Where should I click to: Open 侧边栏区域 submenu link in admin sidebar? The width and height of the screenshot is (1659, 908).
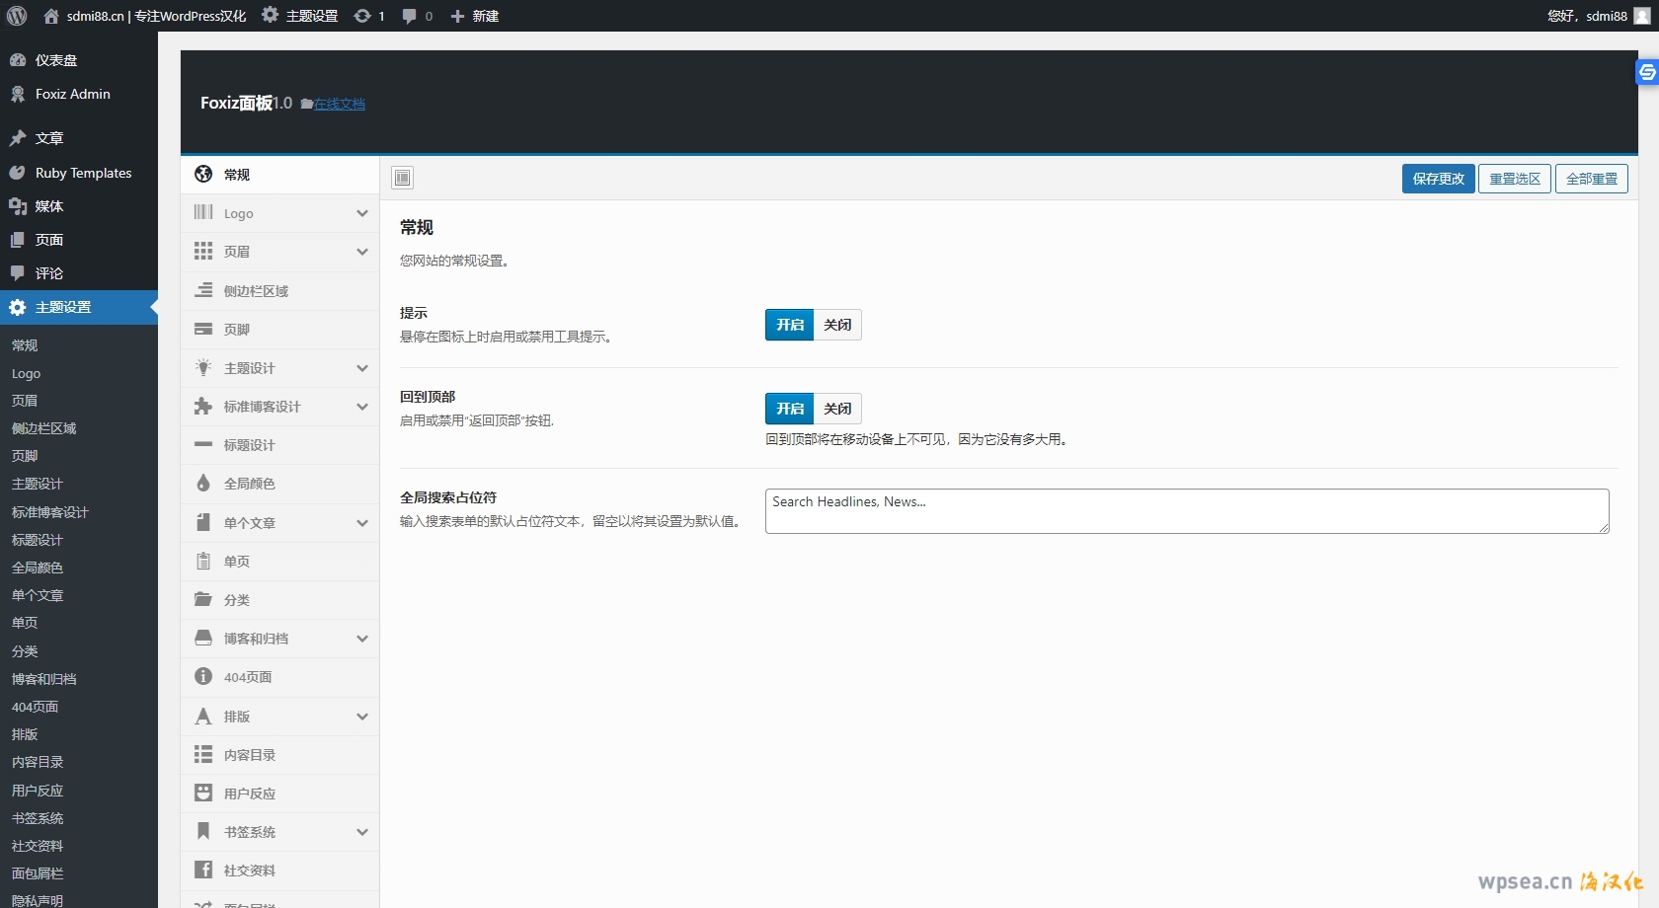tap(44, 428)
